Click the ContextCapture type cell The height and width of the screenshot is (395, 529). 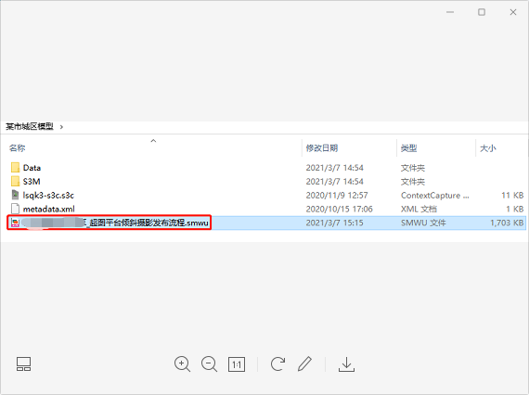tap(435, 196)
